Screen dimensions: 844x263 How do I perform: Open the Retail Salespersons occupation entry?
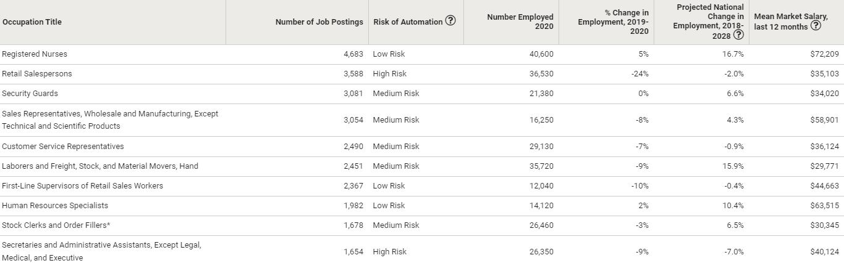pyautogui.click(x=37, y=74)
